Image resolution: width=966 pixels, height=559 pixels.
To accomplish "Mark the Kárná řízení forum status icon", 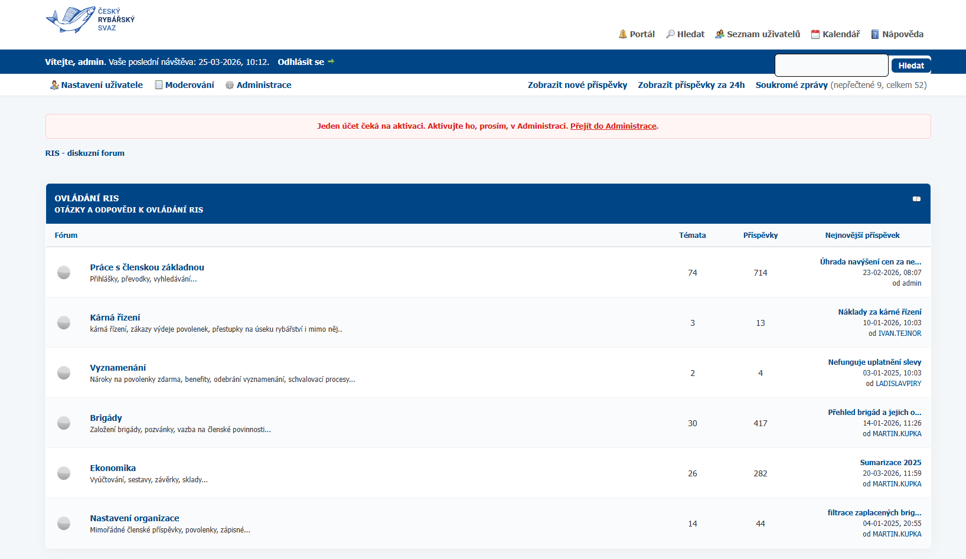I will click(x=64, y=322).
